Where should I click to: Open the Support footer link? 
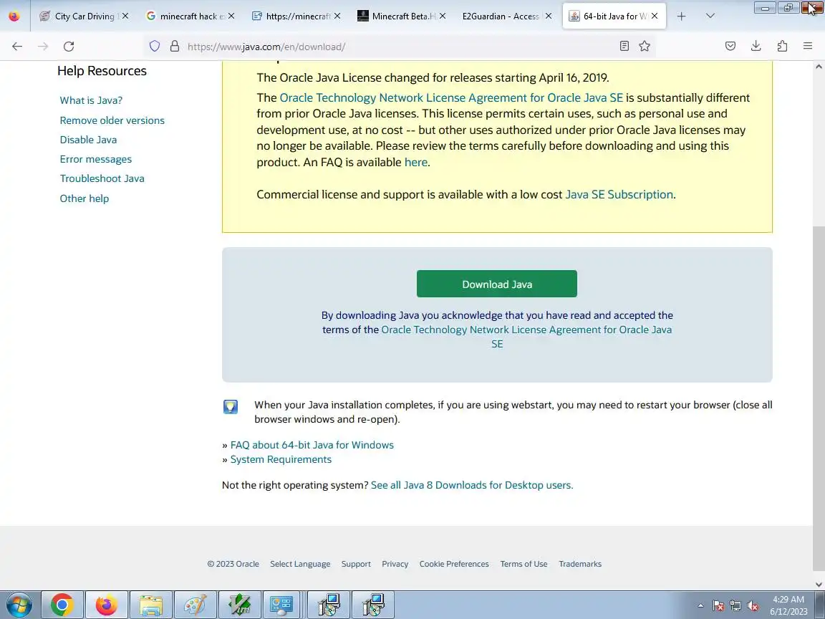pos(356,564)
